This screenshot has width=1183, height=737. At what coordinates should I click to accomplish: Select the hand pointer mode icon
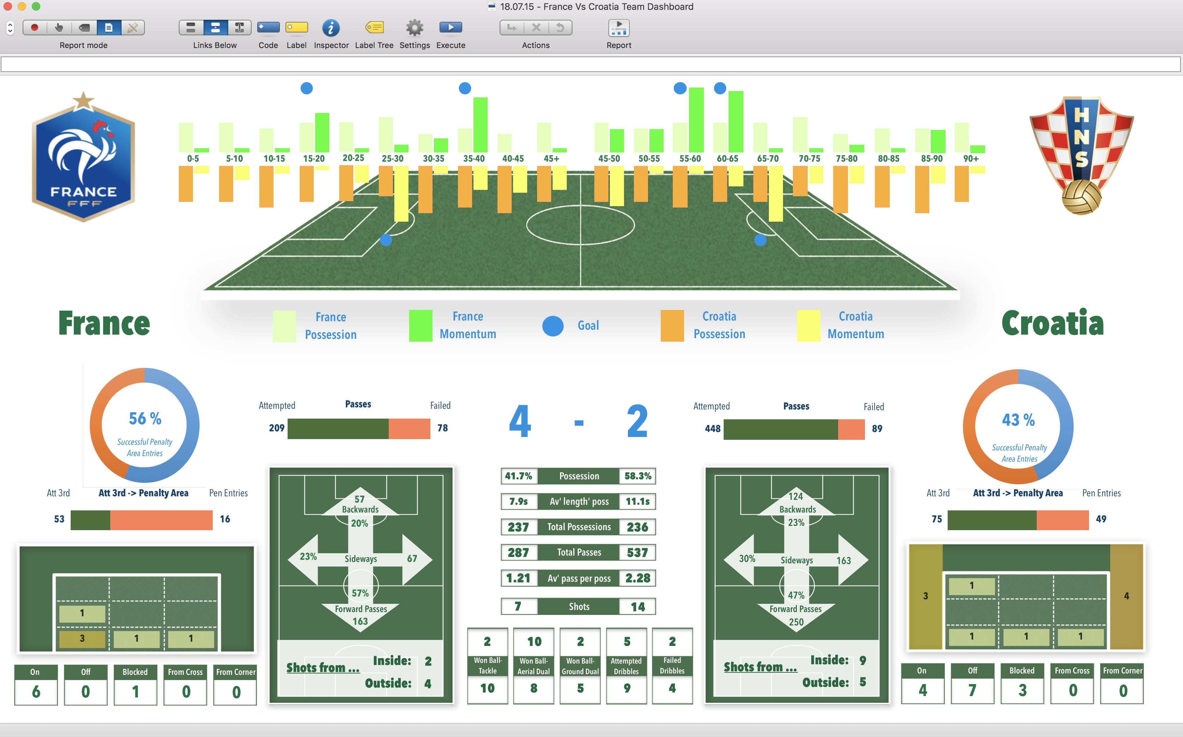point(59,28)
